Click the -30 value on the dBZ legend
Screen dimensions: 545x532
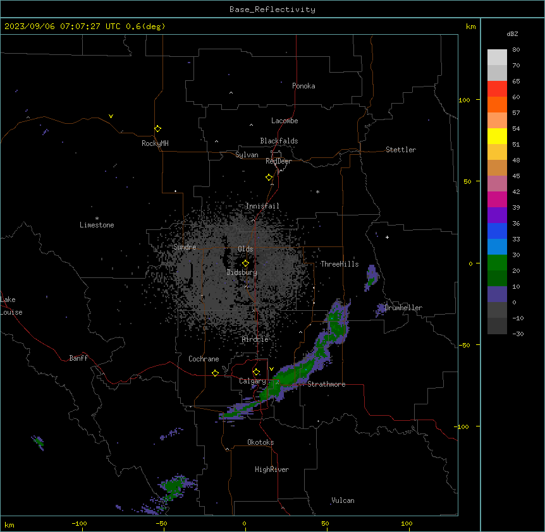tap(518, 334)
